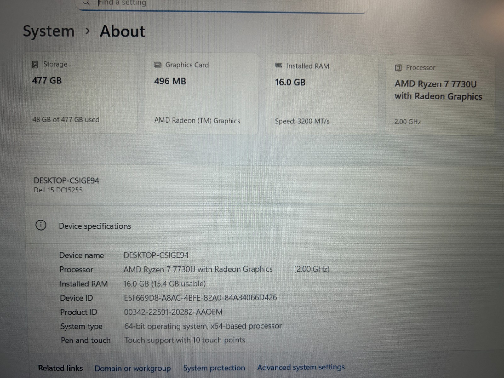This screenshot has width=504, height=378.
Task: Click the About breadcrumb heading
Action: click(x=123, y=31)
